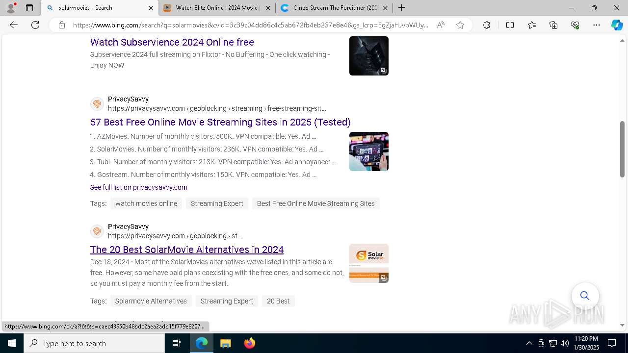Select the watch movies online tag
The height and width of the screenshot is (353, 628).
tap(146, 203)
